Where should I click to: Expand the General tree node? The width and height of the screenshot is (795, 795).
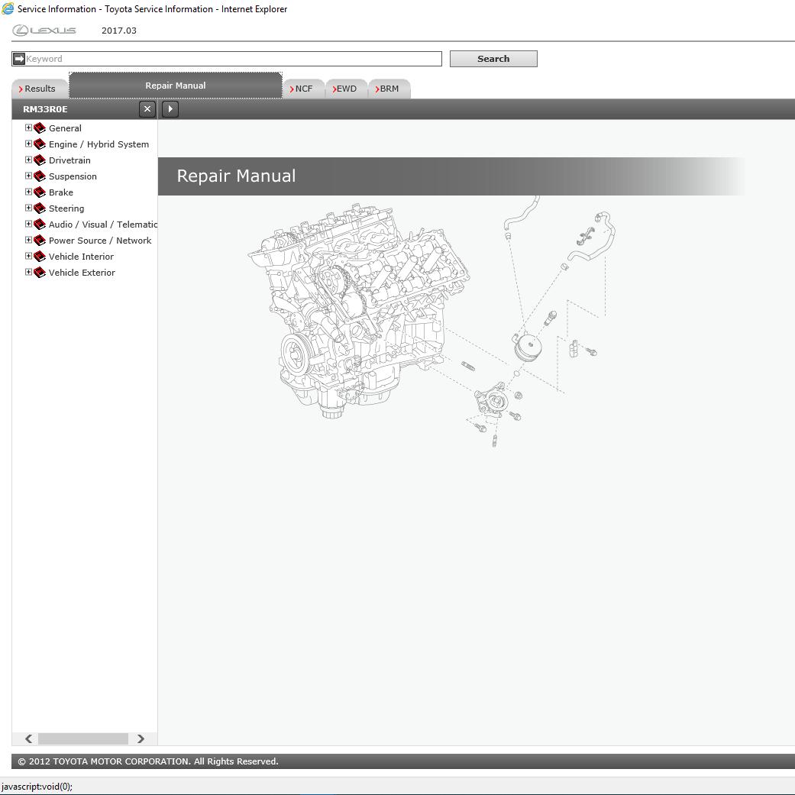[28, 128]
